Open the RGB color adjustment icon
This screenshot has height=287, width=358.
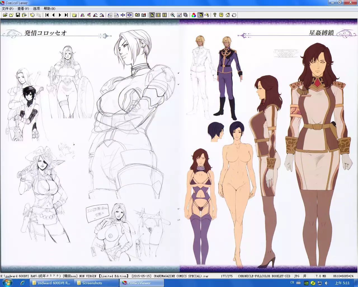tap(194, 15)
